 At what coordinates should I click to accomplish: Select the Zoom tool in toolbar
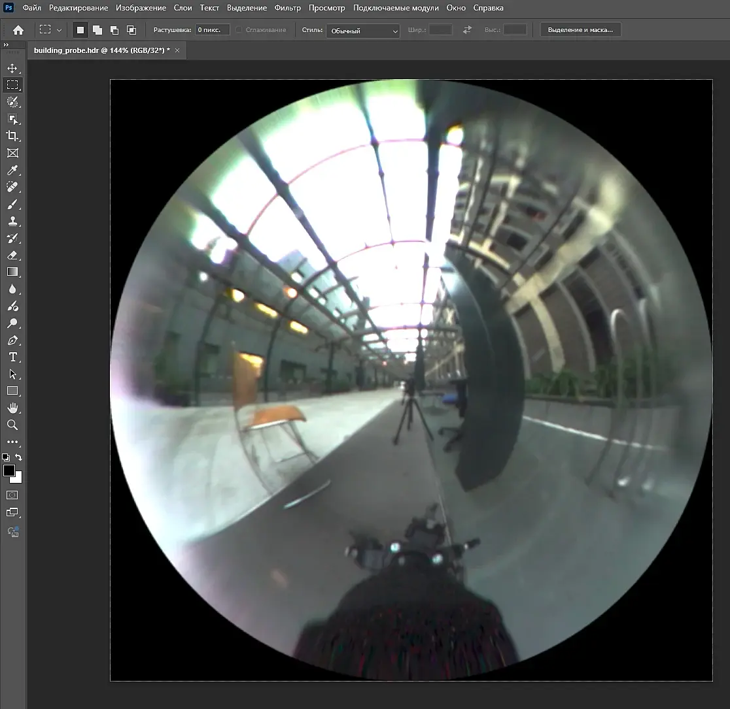(x=12, y=425)
